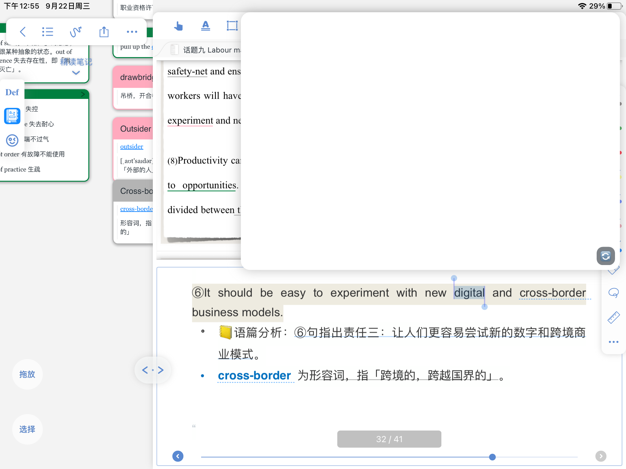The width and height of the screenshot is (626, 469).
Task: Tap the left-right navigation chevrons button
Action: point(153,370)
